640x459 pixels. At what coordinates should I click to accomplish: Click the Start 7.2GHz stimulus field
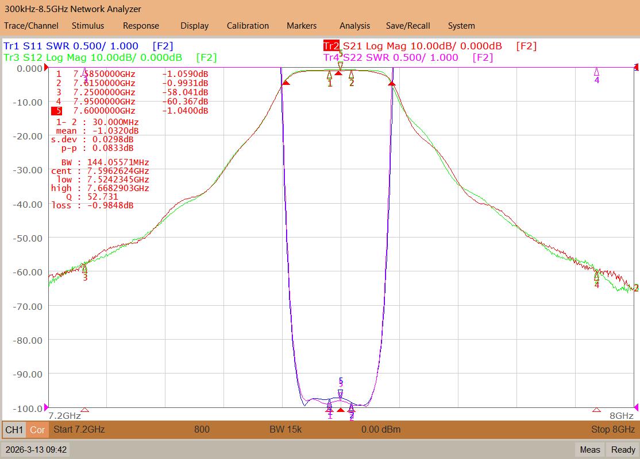click(x=79, y=429)
